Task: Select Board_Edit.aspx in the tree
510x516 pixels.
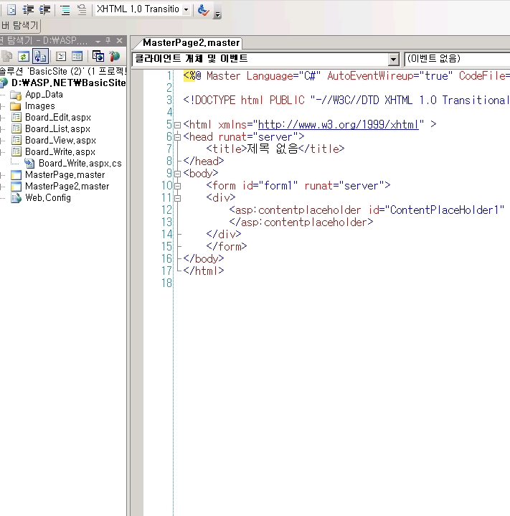Action: [58, 118]
